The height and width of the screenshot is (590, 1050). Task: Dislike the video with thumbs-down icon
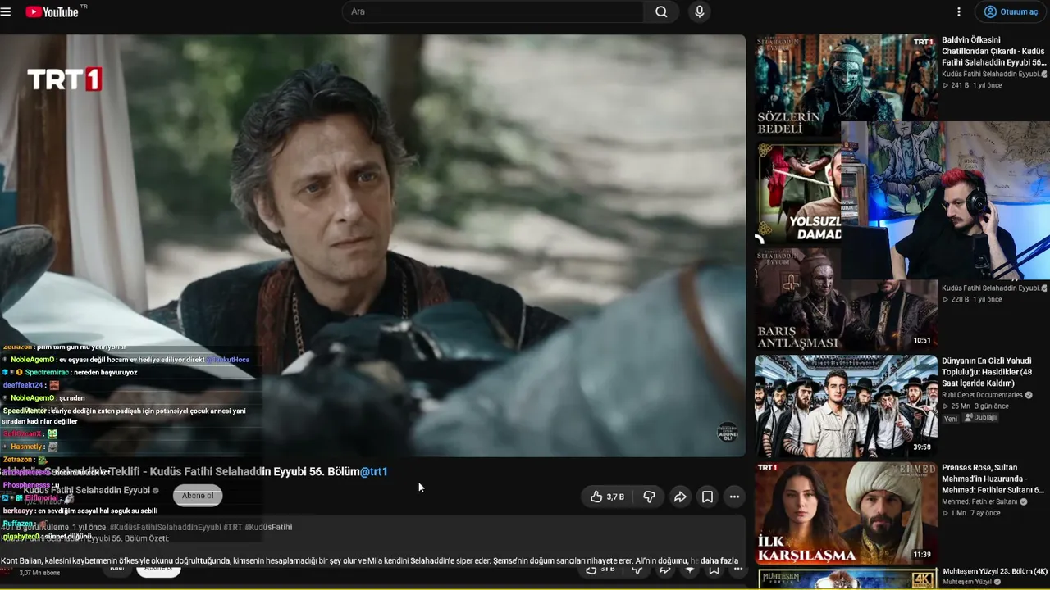coord(649,497)
